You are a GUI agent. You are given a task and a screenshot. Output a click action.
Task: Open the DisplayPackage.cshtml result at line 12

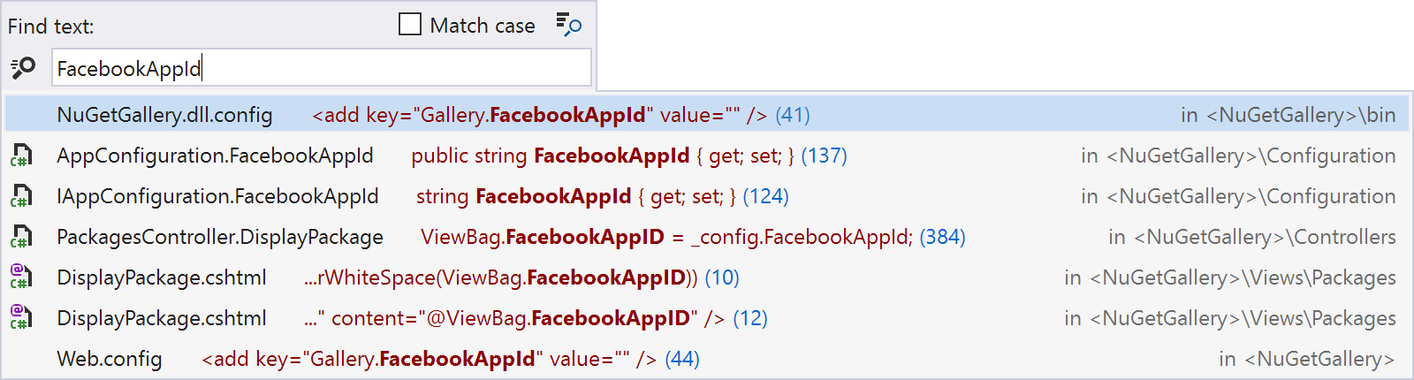[707, 318]
